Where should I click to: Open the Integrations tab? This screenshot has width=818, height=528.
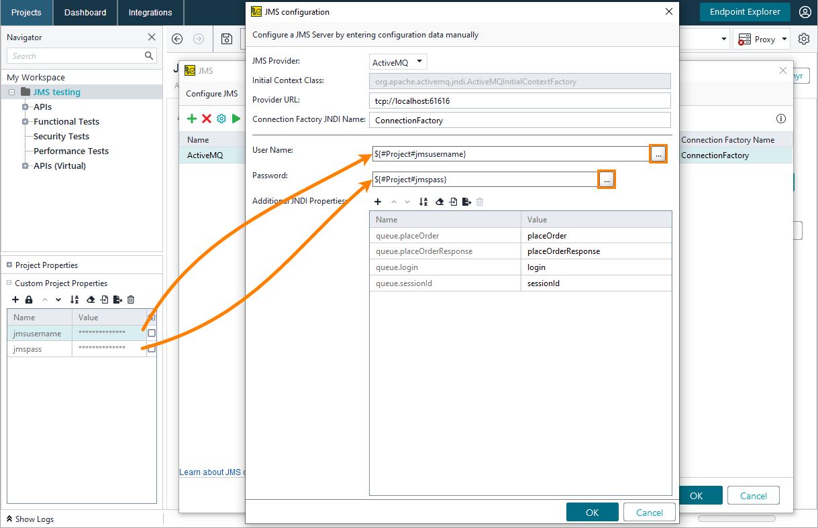pyautogui.click(x=150, y=12)
